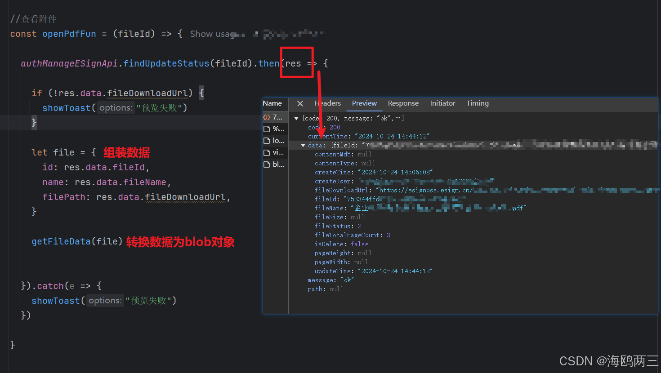Select the vi... request row

[x=275, y=153]
